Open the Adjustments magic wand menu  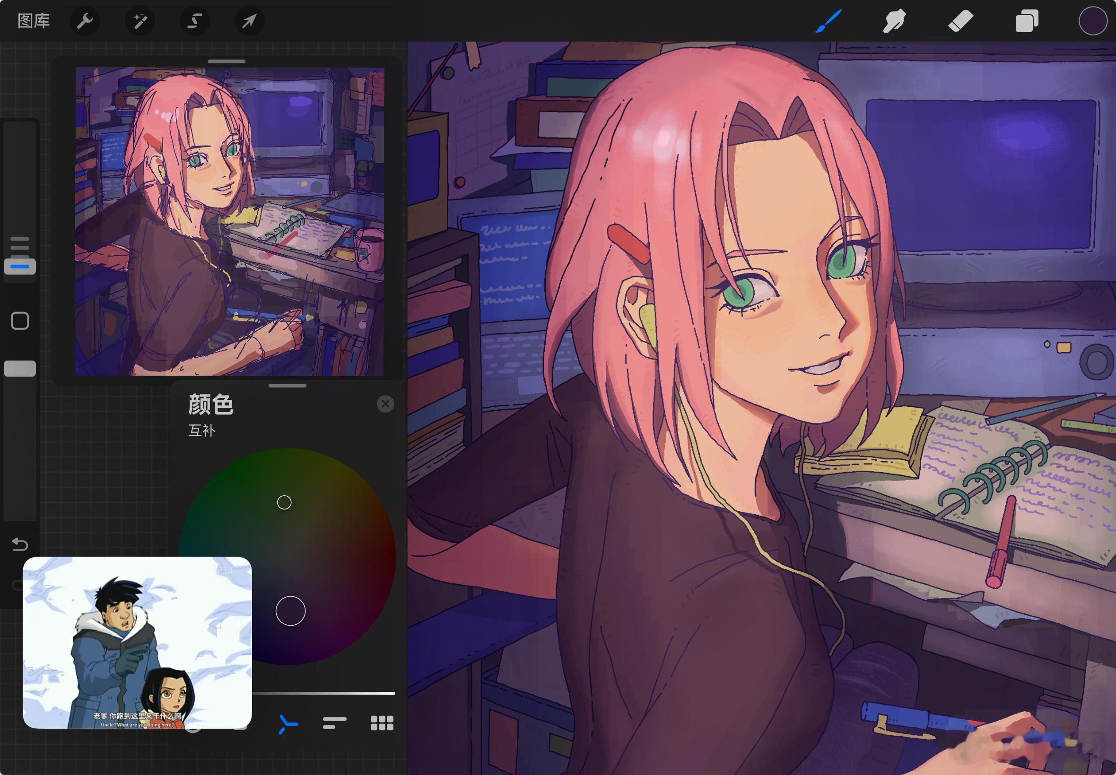tap(140, 21)
